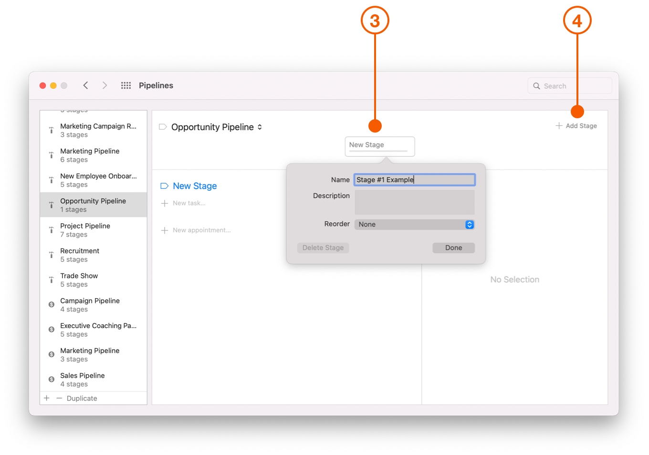Select the Campaign Pipeline in the sidebar
649x455 pixels.
coord(93,305)
